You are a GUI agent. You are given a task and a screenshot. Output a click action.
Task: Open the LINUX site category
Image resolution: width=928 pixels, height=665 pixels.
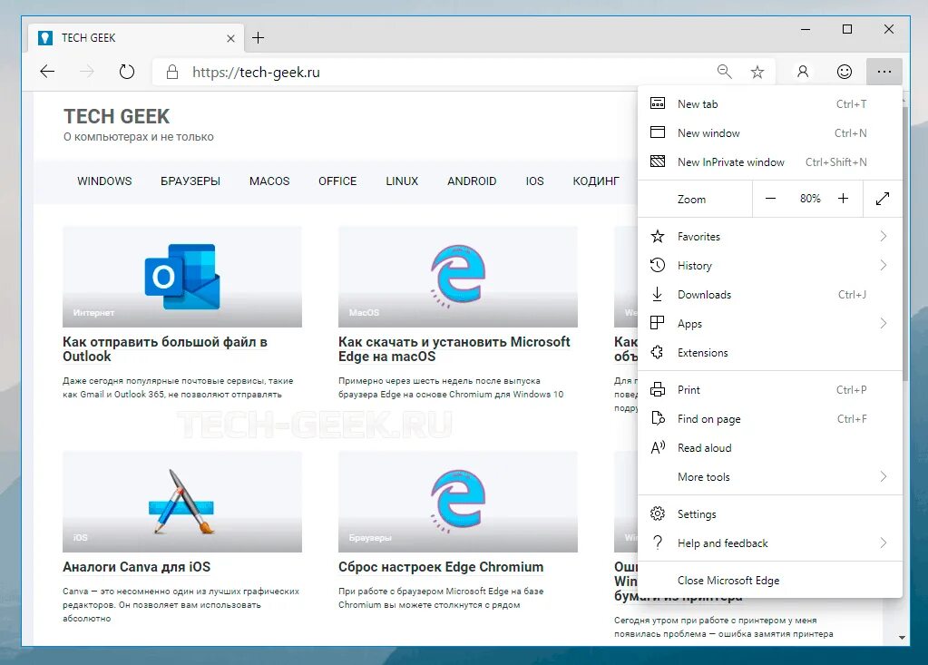click(x=402, y=181)
